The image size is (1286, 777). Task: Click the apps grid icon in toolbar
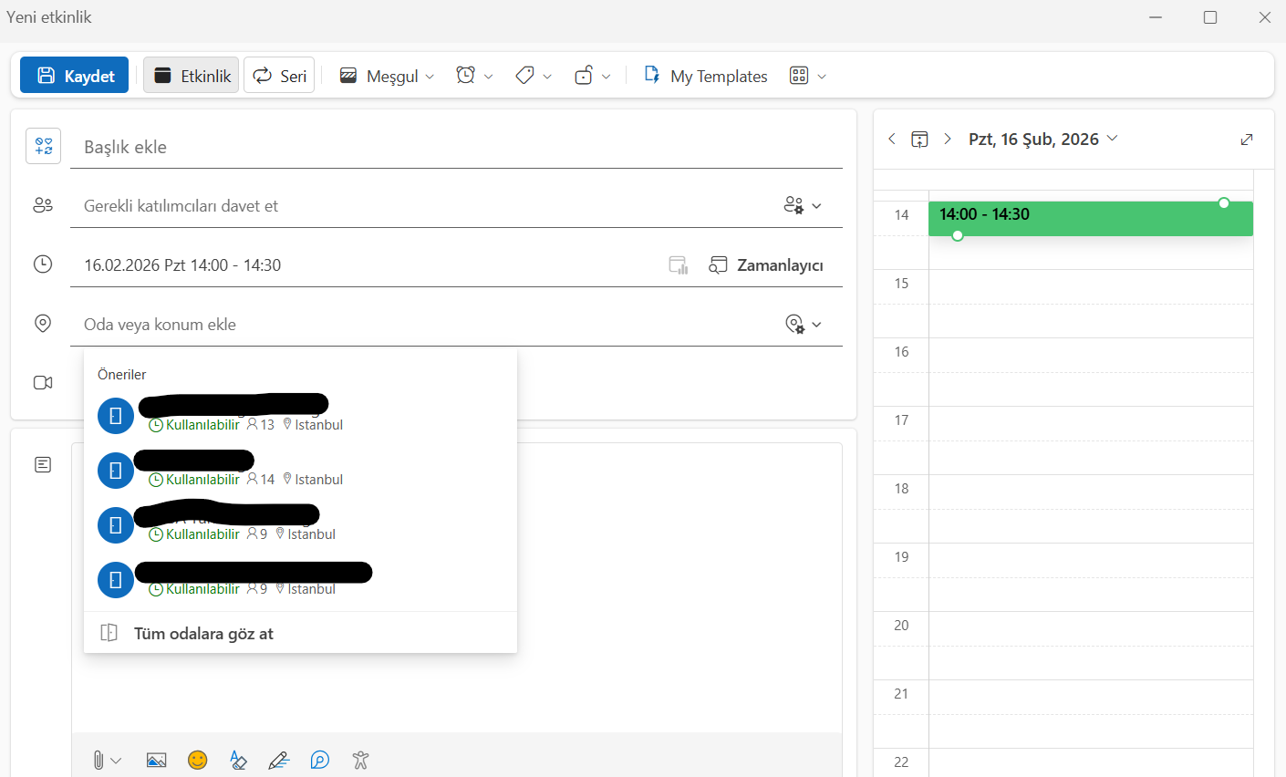click(799, 76)
